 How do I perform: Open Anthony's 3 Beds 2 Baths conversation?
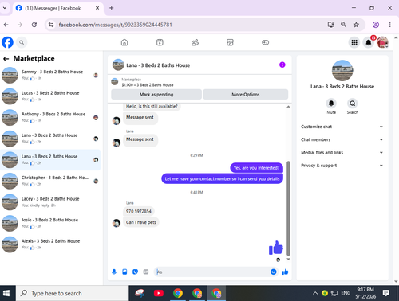pyautogui.click(x=50, y=117)
